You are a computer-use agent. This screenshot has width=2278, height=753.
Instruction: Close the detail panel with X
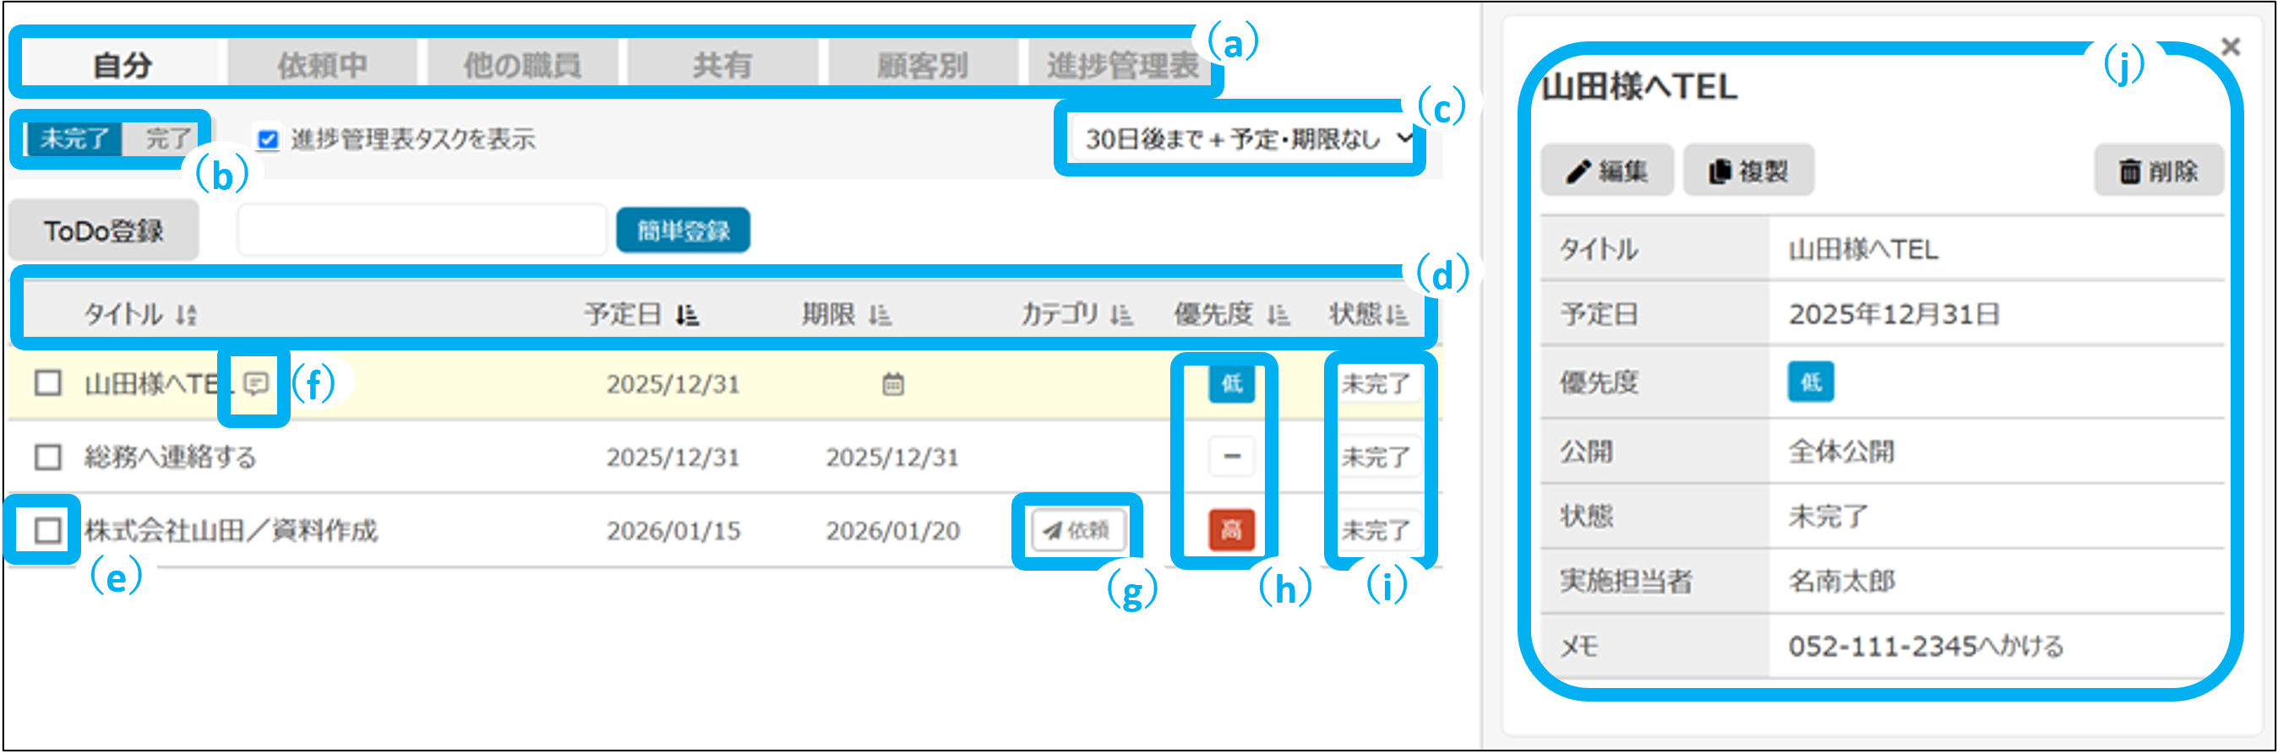2230,46
